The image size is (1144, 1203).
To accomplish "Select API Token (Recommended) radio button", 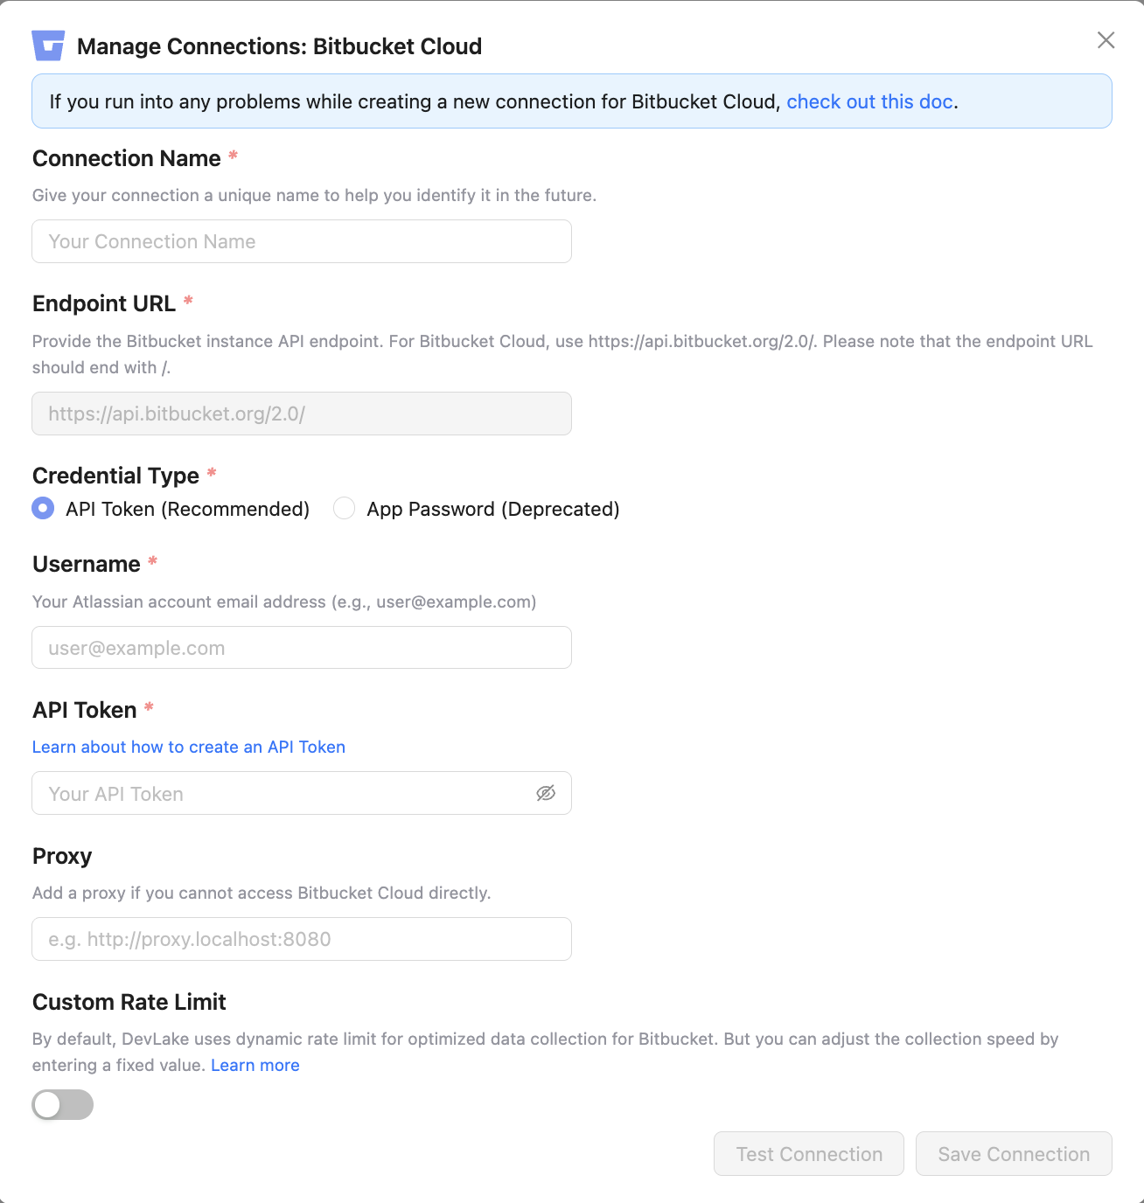I will click(43, 508).
